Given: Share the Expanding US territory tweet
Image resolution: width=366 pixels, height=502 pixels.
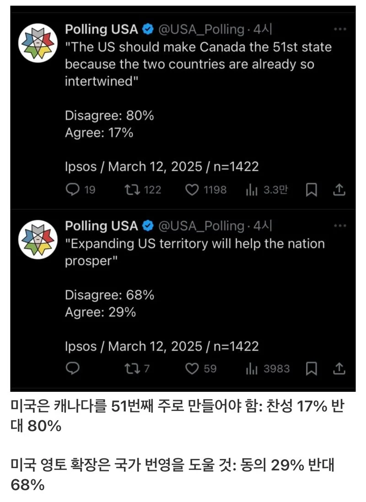Looking at the screenshot, I should click(x=339, y=368).
